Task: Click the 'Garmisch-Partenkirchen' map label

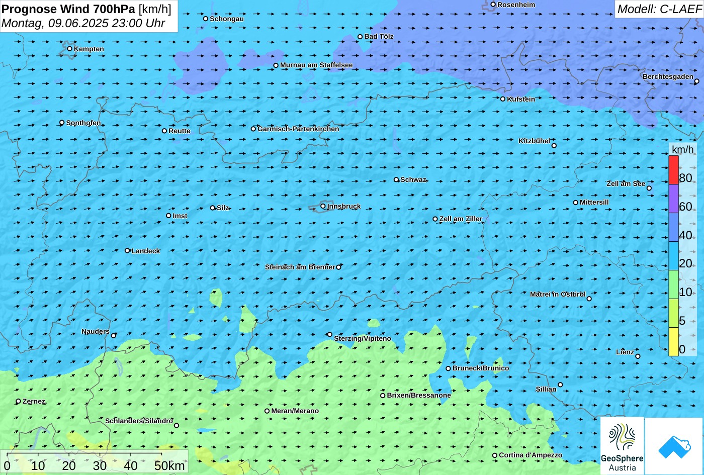Action: (298, 129)
